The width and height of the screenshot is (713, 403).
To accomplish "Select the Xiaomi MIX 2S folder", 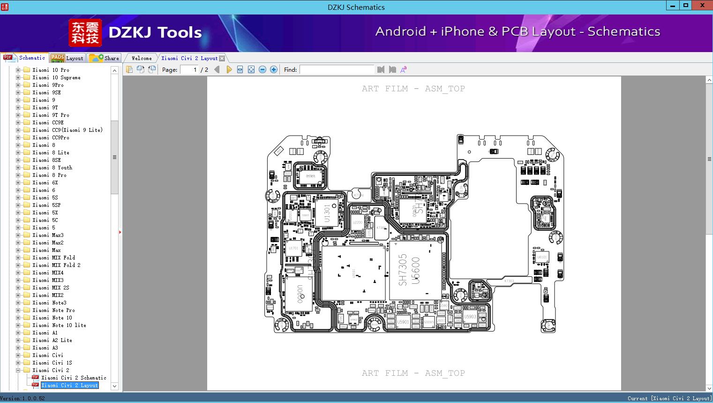I will [x=51, y=288].
